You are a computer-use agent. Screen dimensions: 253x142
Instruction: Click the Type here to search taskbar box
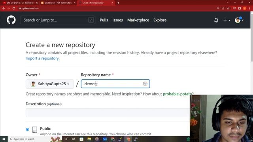tap(35, 139)
